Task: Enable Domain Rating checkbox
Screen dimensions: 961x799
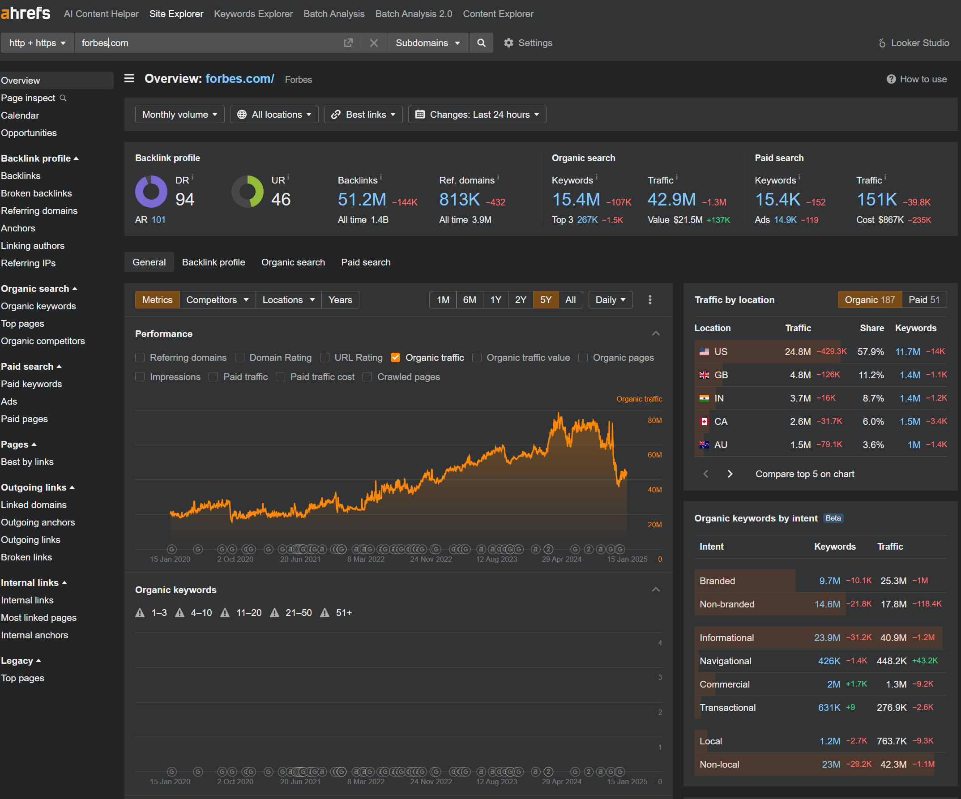Action: pyautogui.click(x=239, y=357)
